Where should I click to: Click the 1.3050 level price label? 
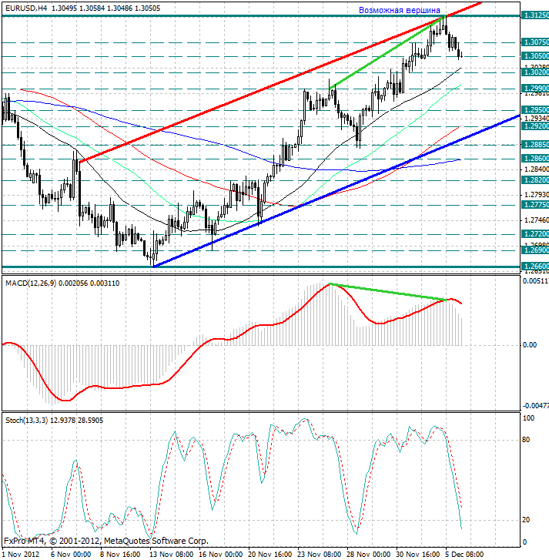535,56
